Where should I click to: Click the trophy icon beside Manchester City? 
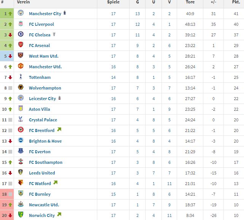coord(65,13)
